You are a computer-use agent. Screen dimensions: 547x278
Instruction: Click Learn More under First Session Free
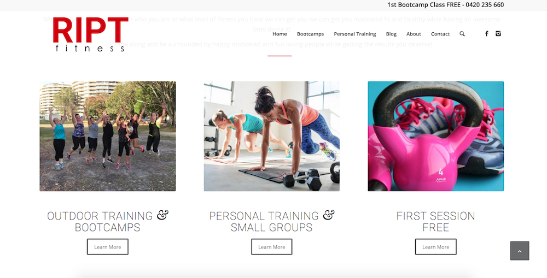coord(436,247)
